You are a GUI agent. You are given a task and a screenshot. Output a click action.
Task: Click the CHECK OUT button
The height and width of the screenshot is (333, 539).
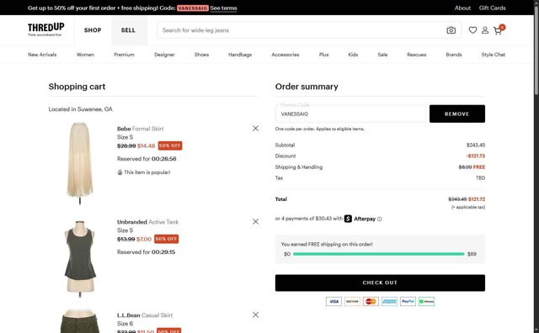coord(380,283)
